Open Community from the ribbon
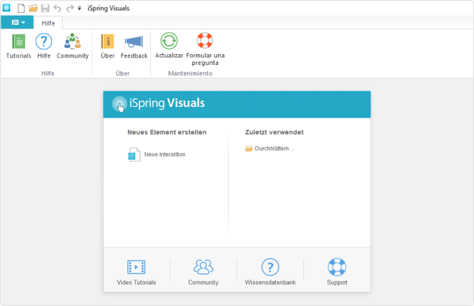 72,46
